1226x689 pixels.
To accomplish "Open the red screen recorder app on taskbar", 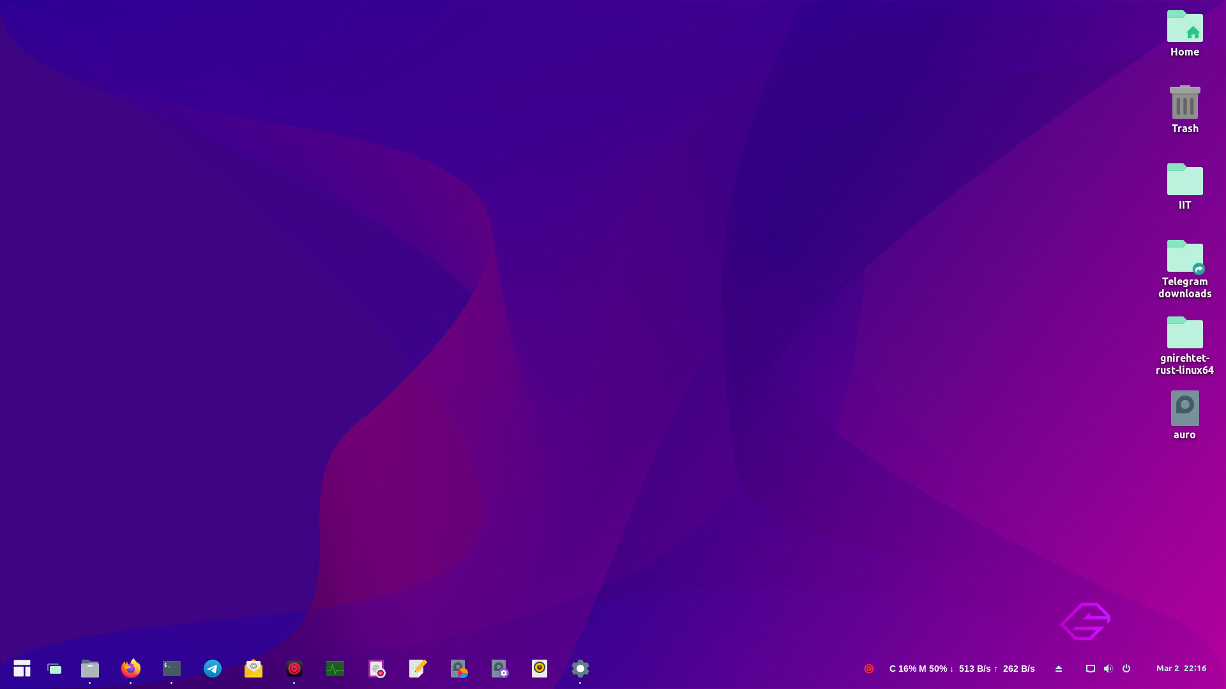I will pos(294,669).
